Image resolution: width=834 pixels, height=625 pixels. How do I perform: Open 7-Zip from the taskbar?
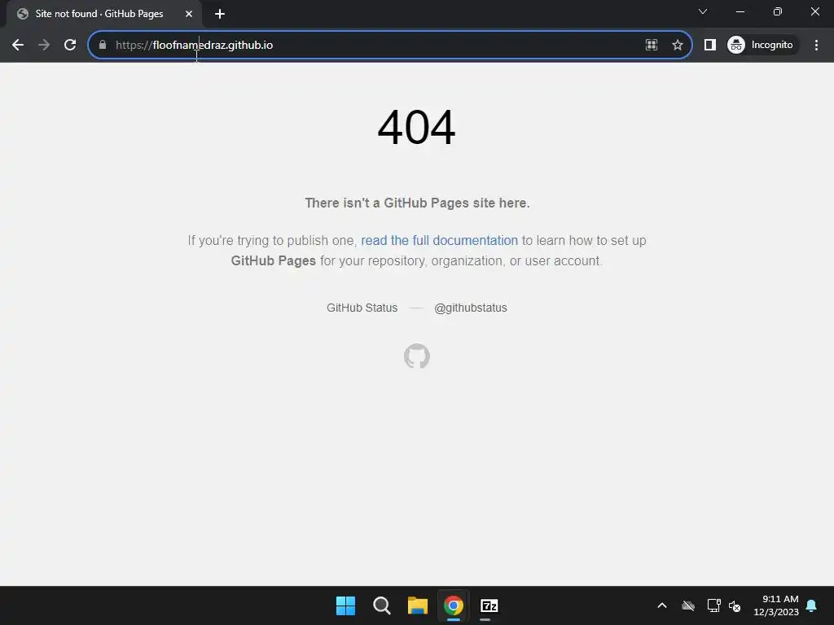[x=489, y=605]
